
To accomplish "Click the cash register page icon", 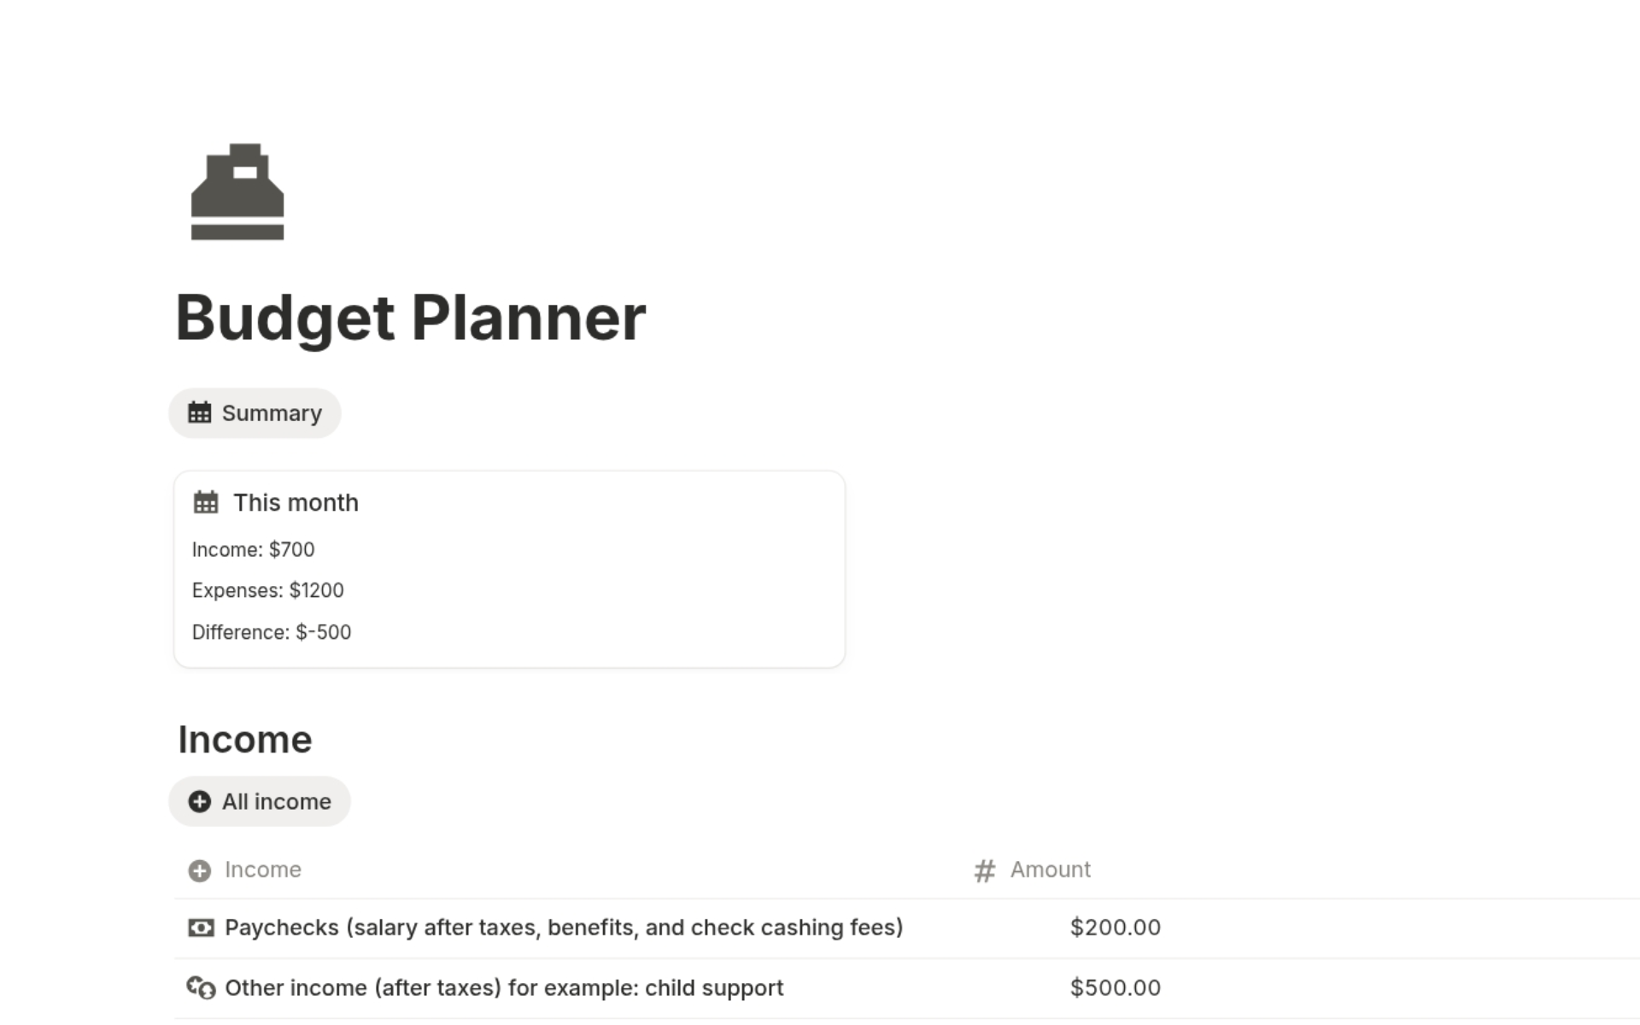I will 236,192.
